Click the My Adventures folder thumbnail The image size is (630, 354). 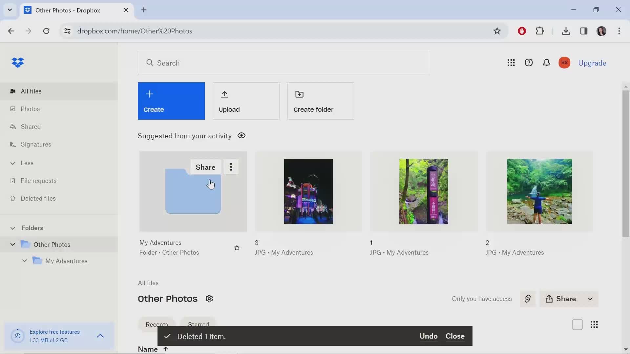193,191
